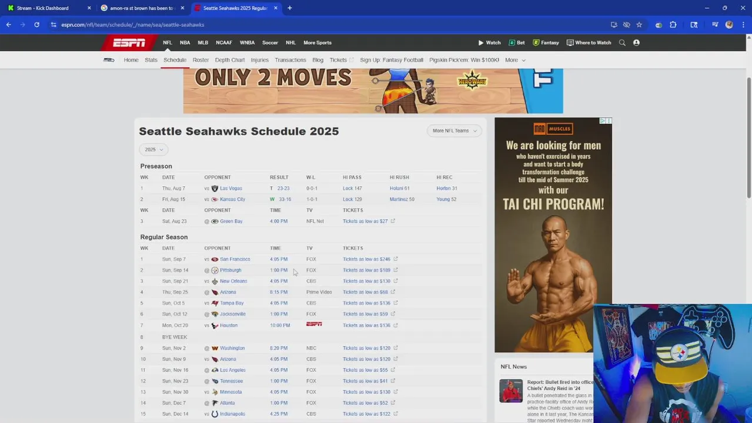The height and width of the screenshot is (423, 752).
Task: Open Tickets as low as $27 link
Action: pyautogui.click(x=365, y=221)
